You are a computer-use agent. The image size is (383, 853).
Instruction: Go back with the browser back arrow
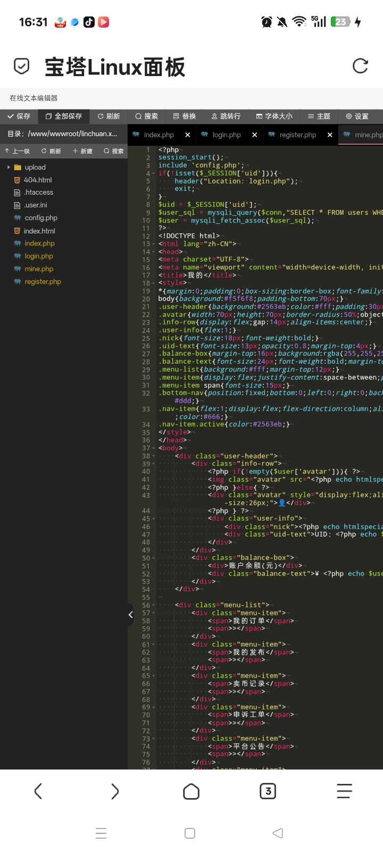[38, 791]
